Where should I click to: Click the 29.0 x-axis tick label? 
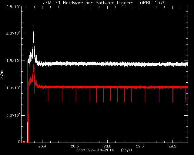click(x=140, y=146)
